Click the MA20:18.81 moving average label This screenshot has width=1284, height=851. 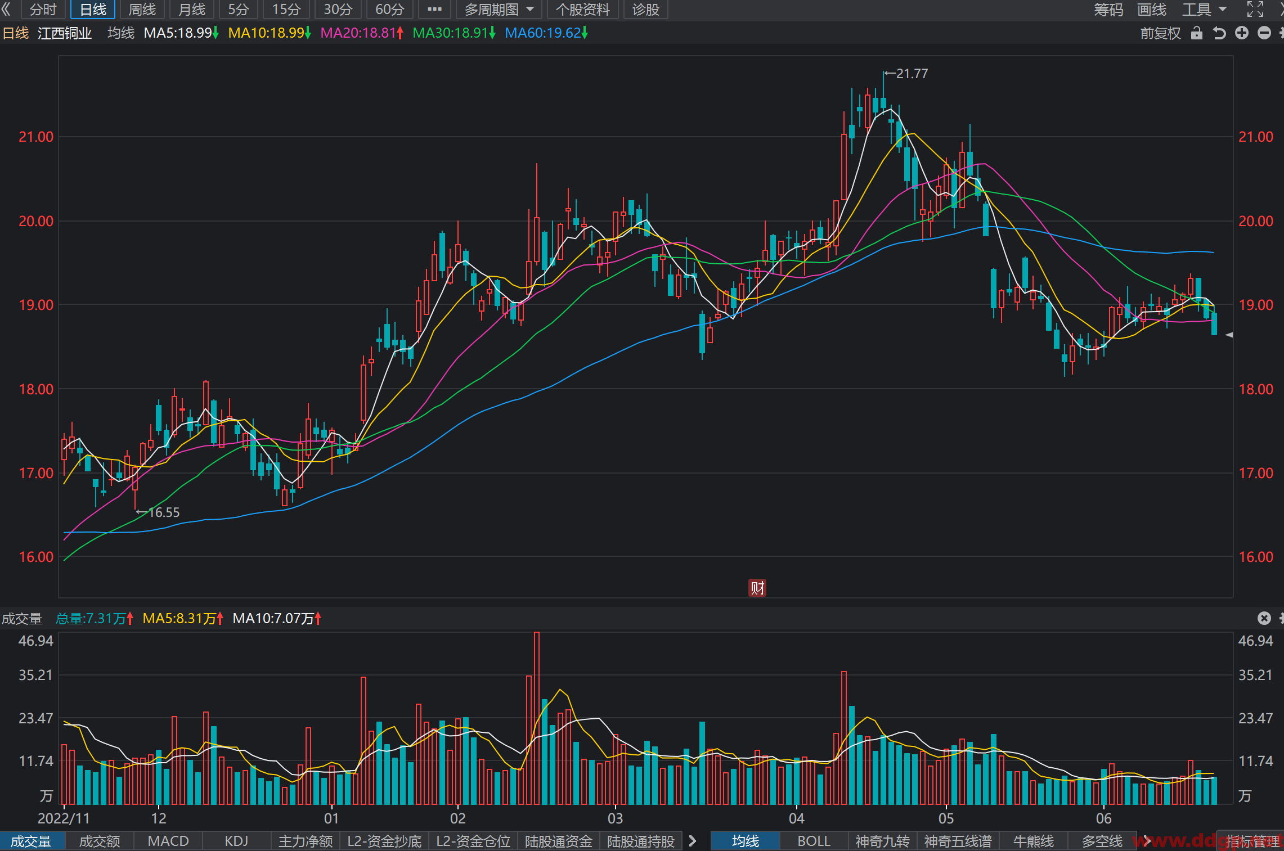[x=362, y=33]
